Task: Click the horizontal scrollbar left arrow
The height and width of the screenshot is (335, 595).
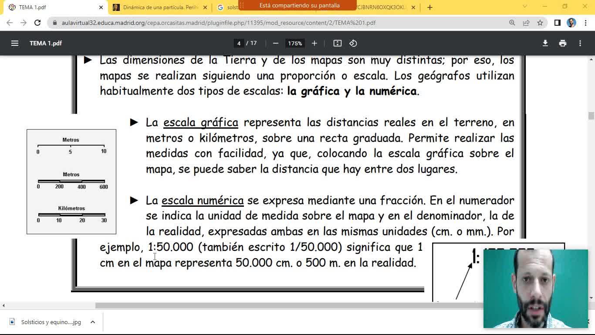Action: point(3,305)
